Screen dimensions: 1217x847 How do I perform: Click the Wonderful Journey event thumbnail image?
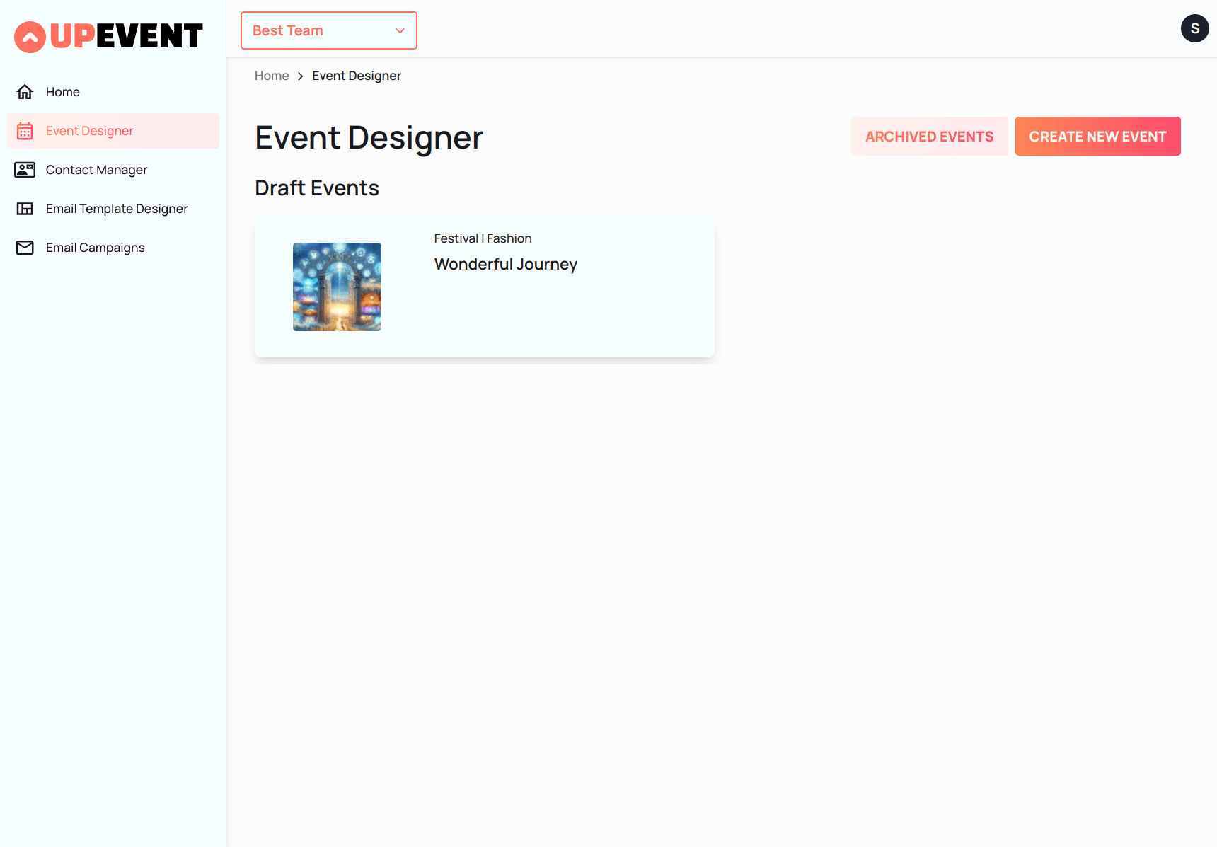coord(337,287)
